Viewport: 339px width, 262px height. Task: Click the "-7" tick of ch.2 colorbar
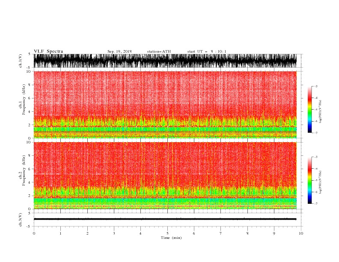click(315, 203)
